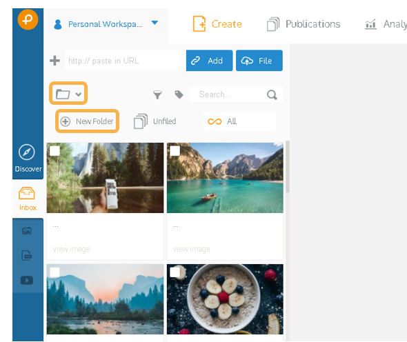Image resolution: width=407 pixels, height=342 pixels.
Task: Open the tag icon
Action: (179, 94)
